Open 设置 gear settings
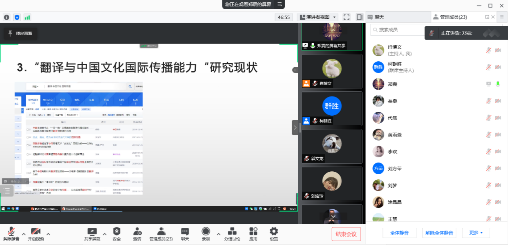 [x=274, y=232]
